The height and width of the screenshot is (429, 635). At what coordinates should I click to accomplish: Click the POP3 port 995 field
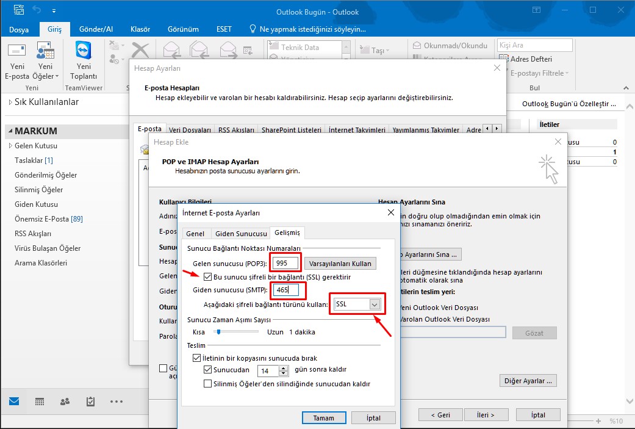tap(285, 263)
